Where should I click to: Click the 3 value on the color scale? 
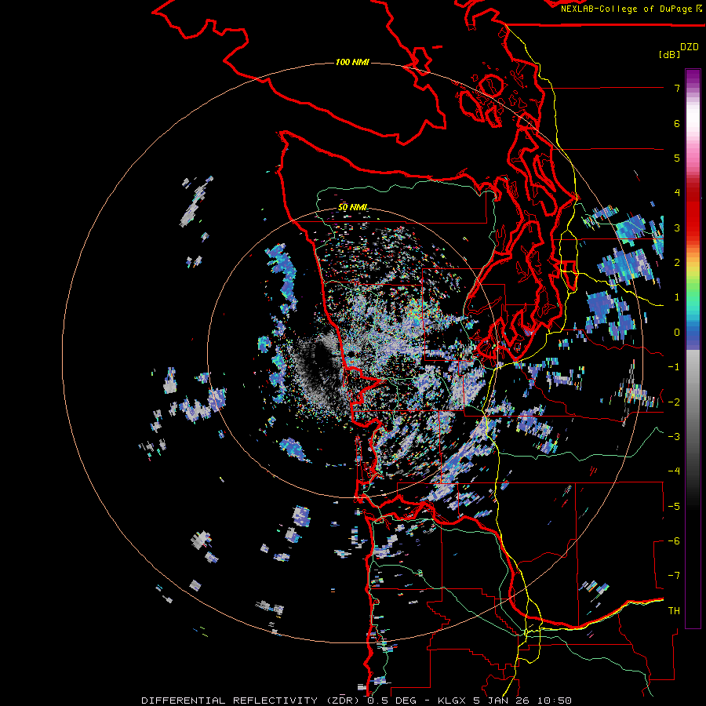[677, 227]
